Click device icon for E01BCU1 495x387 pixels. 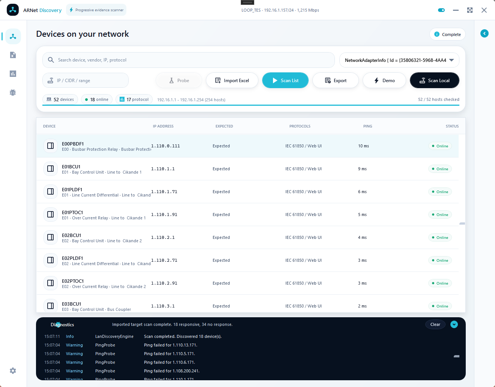pos(51,169)
